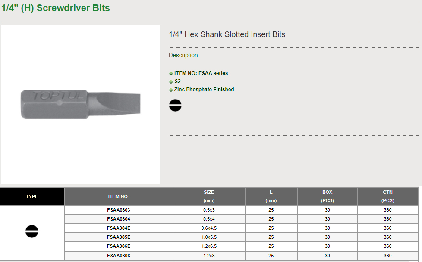Select the Description heading
Viewport: 422px width, 262px height.
click(x=183, y=55)
